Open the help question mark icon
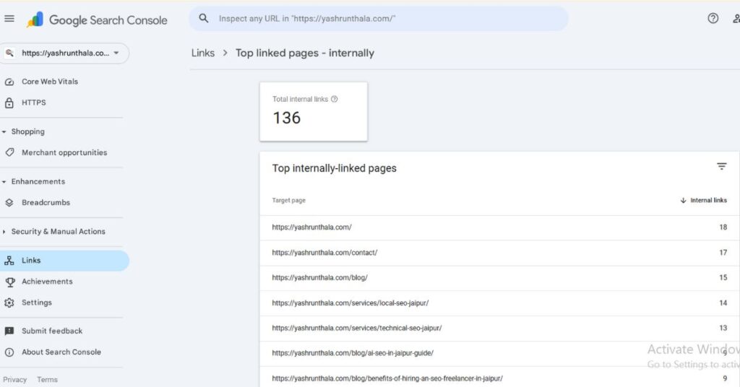 coord(713,18)
